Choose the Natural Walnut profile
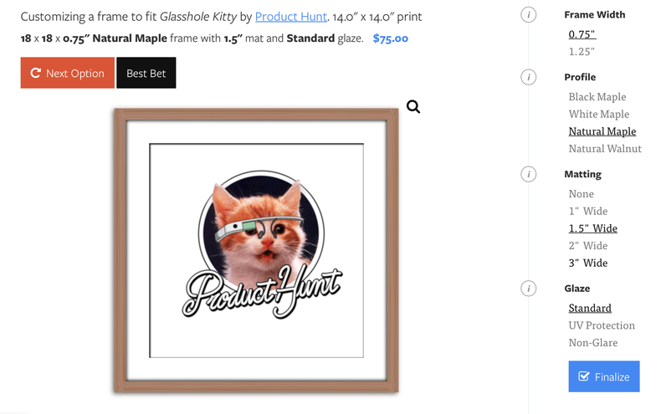The width and height of the screenshot is (661, 414). coord(605,148)
